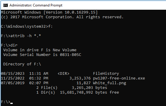166x106 pixels.
Task: Click the 08/15/2023 date entry
Action: click(13, 74)
